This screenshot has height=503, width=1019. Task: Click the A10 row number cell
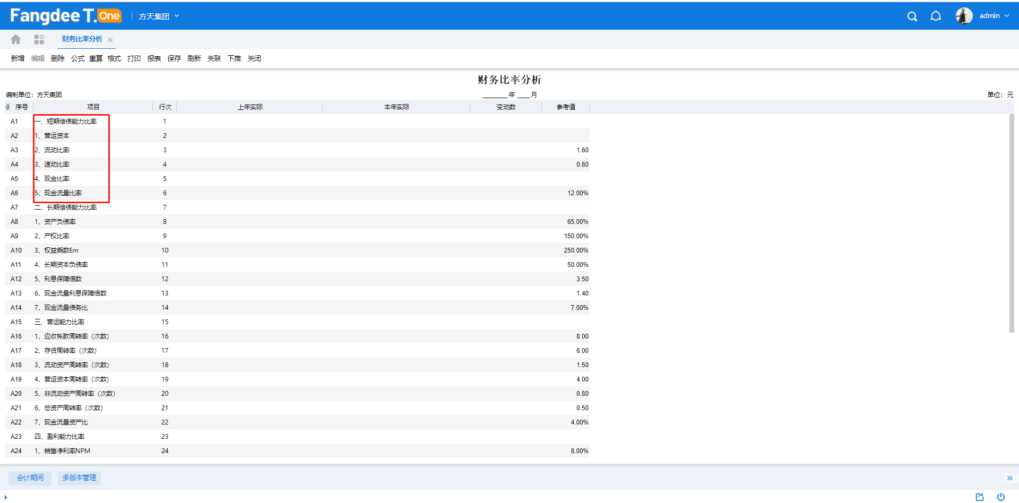pos(16,250)
